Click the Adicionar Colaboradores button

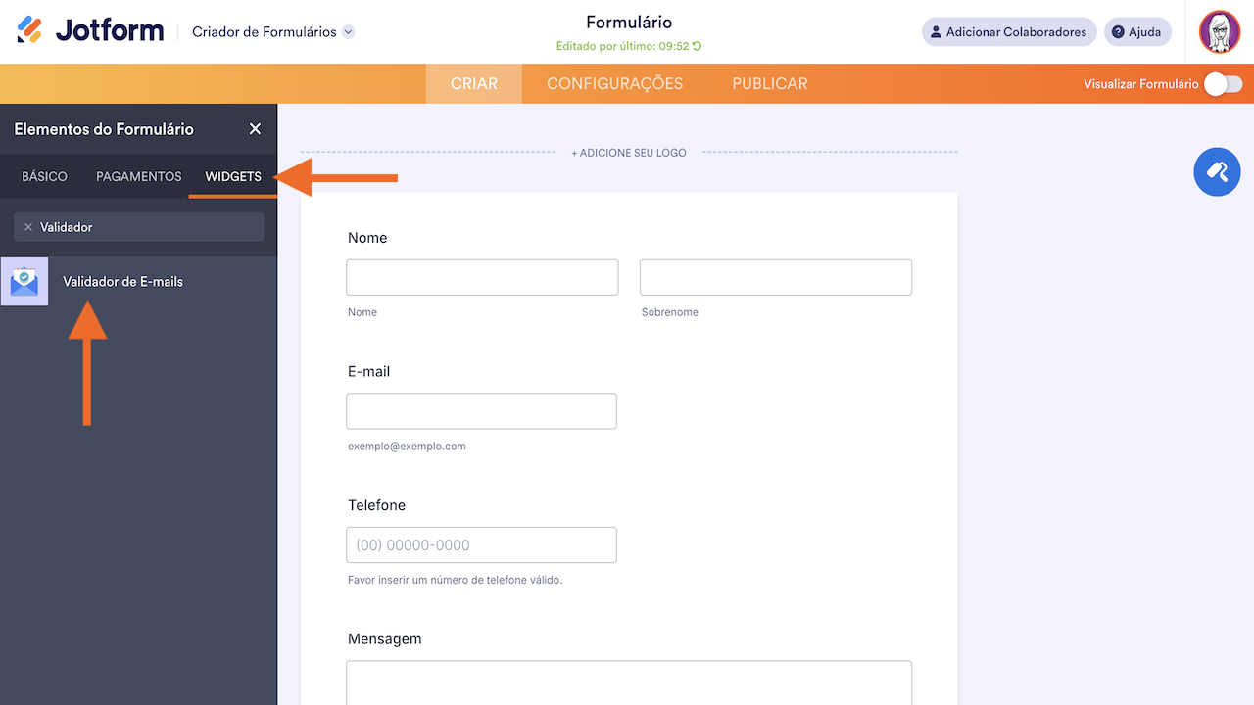[x=1008, y=32]
